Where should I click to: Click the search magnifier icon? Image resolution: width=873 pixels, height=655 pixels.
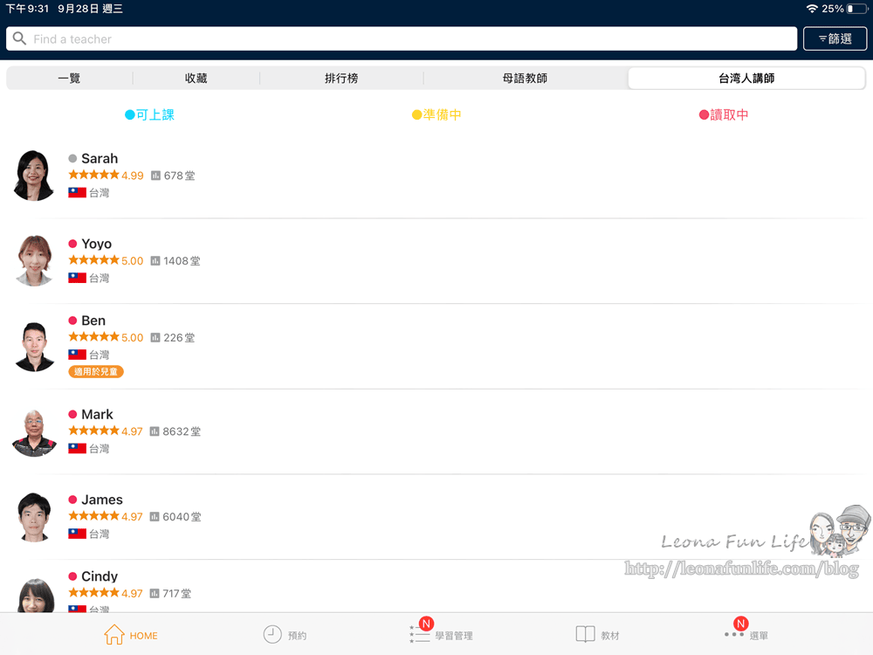[x=19, y=39]
